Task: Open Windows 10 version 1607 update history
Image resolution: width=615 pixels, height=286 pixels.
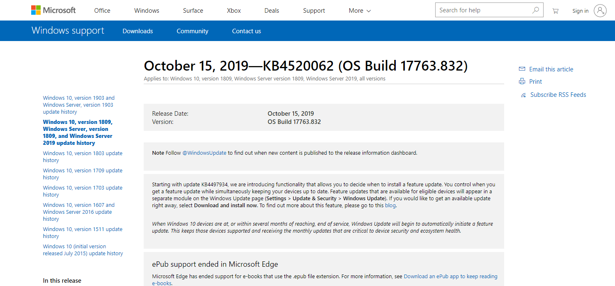Action: 79,212
